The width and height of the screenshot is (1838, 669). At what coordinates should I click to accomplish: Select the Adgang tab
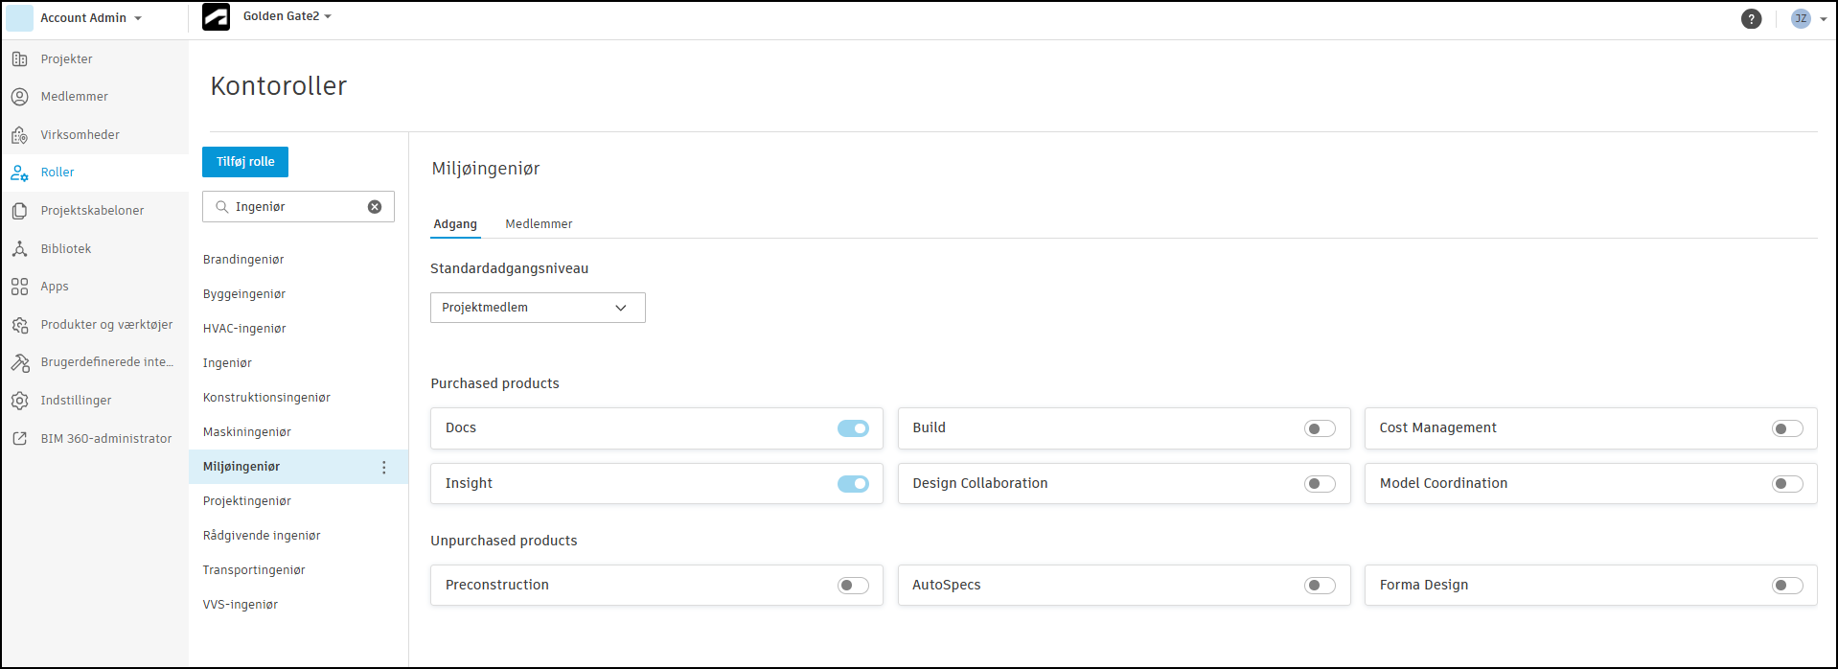[x=455, y=224]
